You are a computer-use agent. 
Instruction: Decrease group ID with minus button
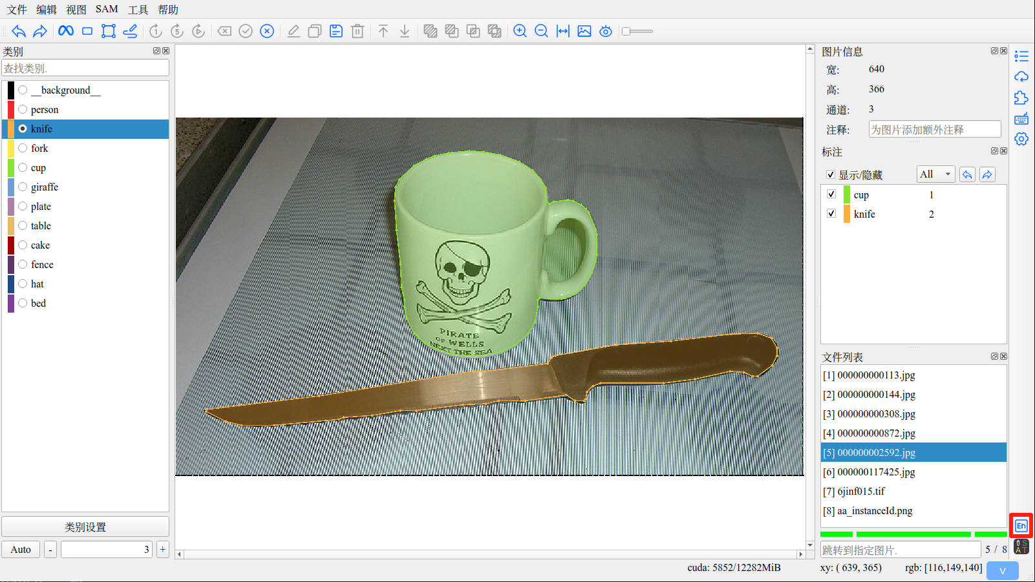[x=50, y=549]
